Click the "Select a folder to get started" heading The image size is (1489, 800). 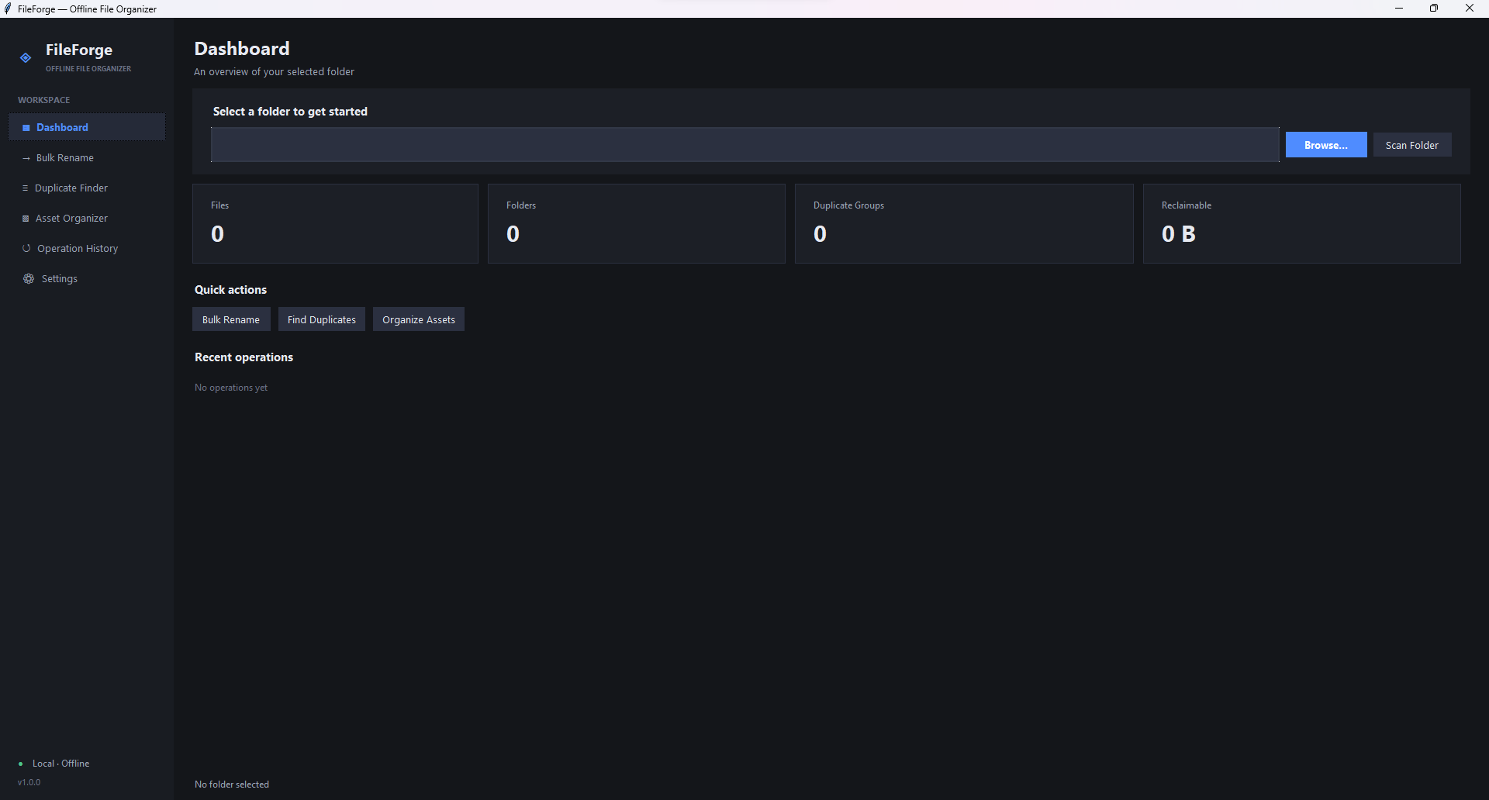[x=290, y=112]
